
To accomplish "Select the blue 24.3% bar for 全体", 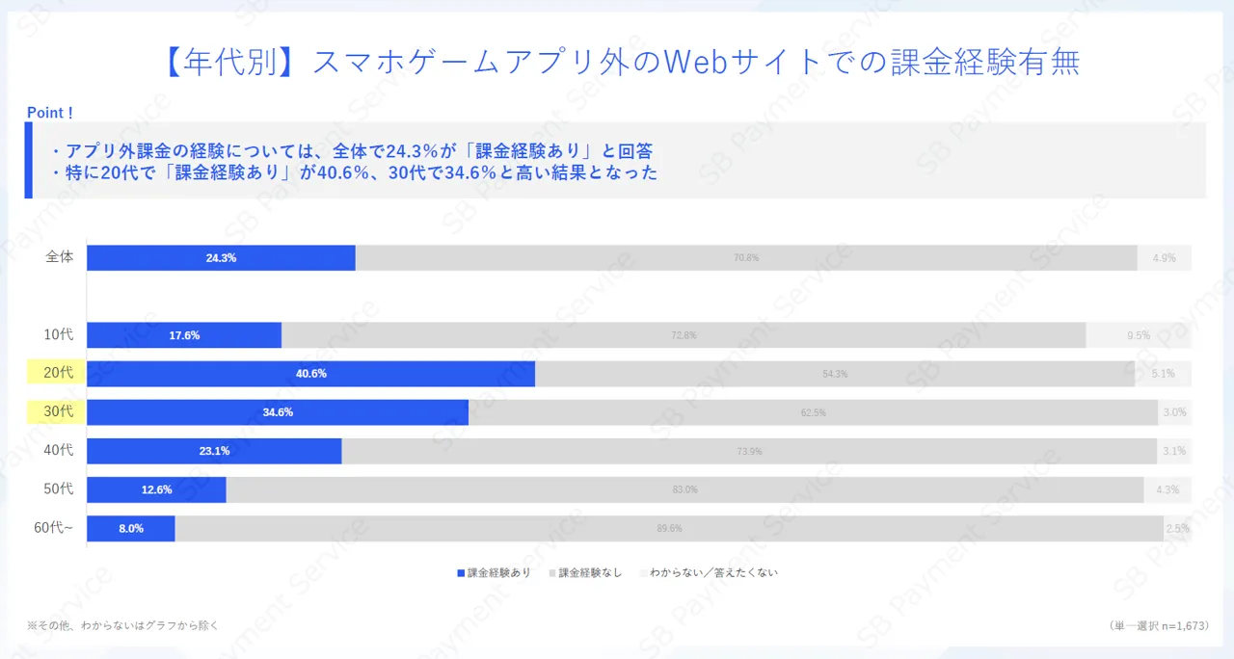I will (221, 258).
